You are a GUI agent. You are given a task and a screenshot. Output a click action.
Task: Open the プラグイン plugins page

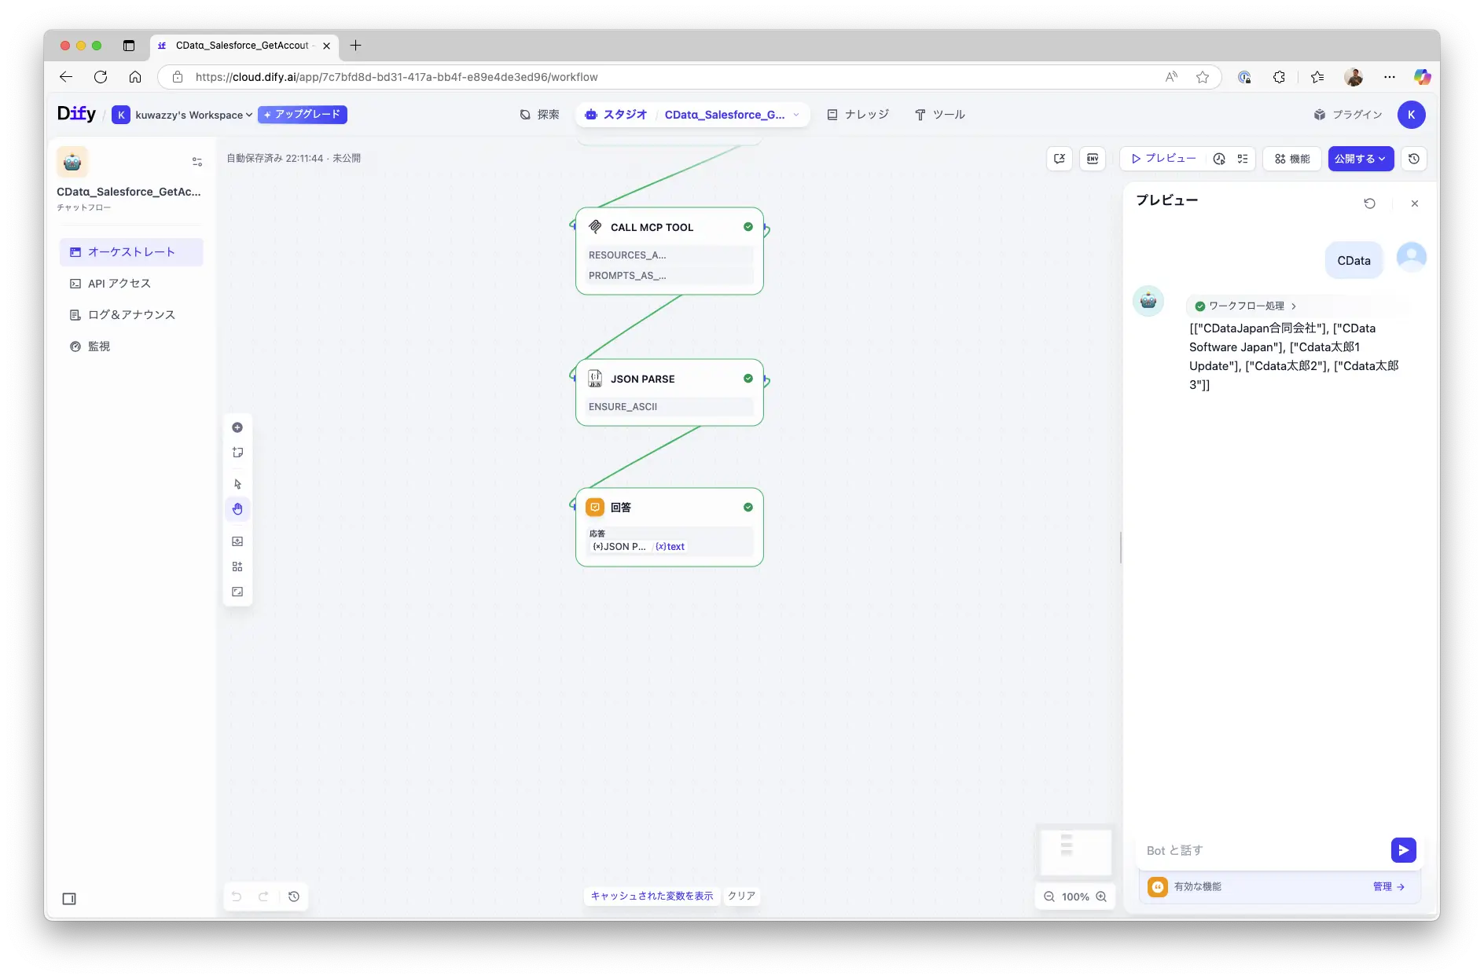(1347, 115)
